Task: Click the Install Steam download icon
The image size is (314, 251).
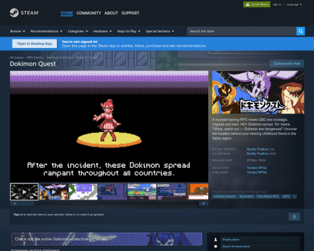Action: pos(248,5)
